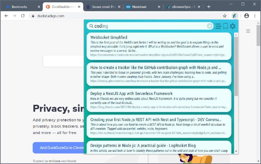Click Add DuckDuckGo to Chrome button
The image size is (261, 164).
58,148
